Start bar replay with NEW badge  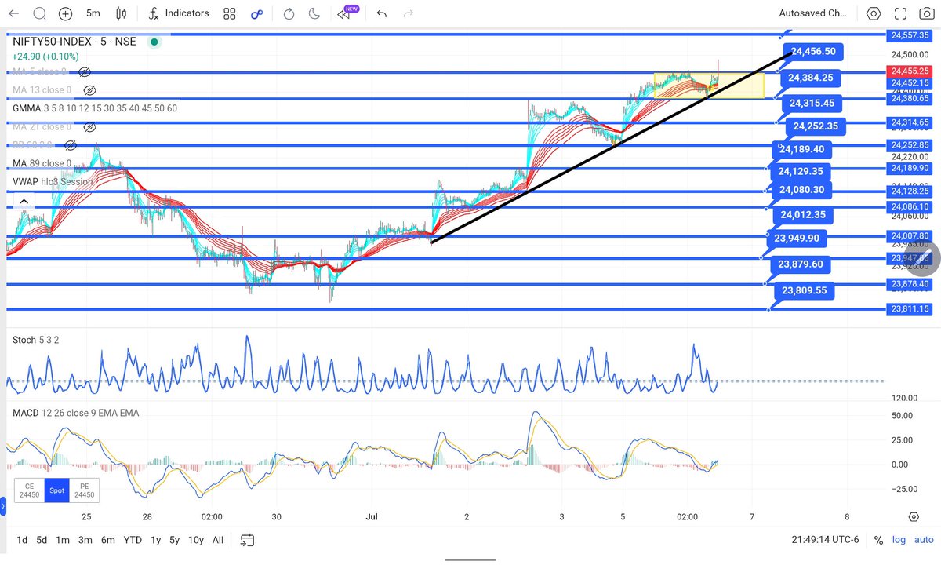[346, 13]
